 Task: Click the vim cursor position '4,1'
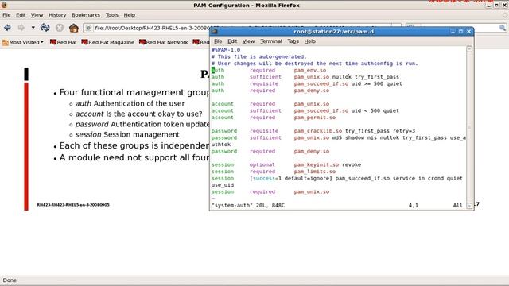click(x=414, y=205)
